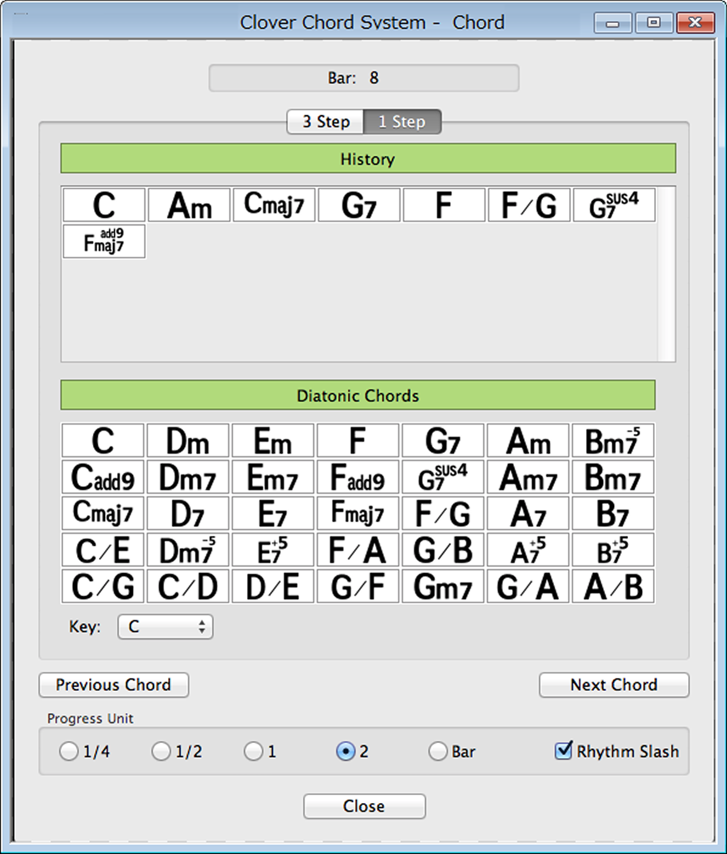This screenshot has width=727, height=854.
Task: Toggle the Rhythm Slash checkbox
Action: coord(563,751)
